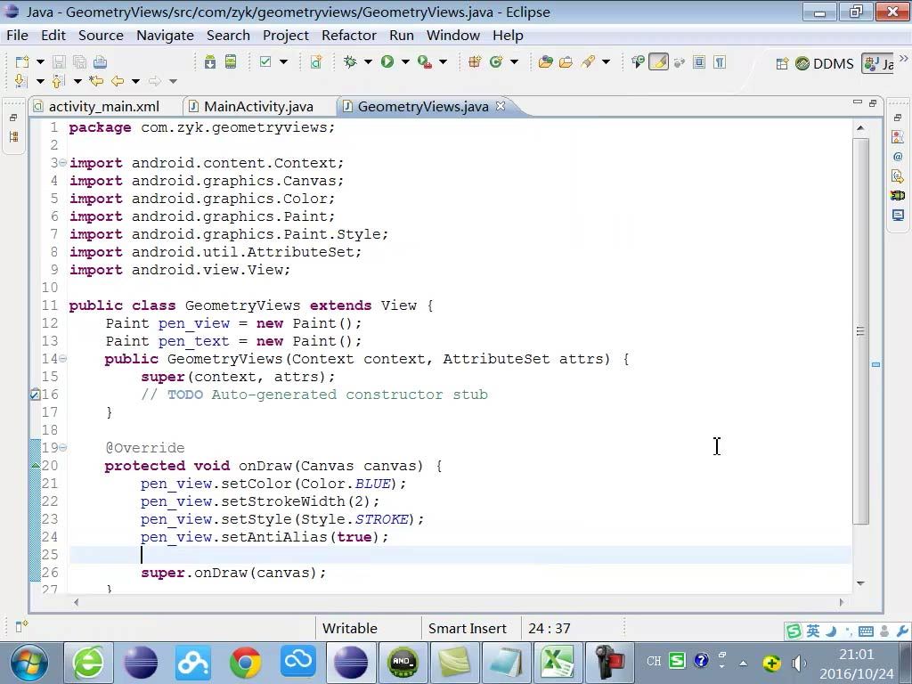Collapse the constructor fold on line 14
912x684 pixels.
pyautogui.click(x=63, y=359)
